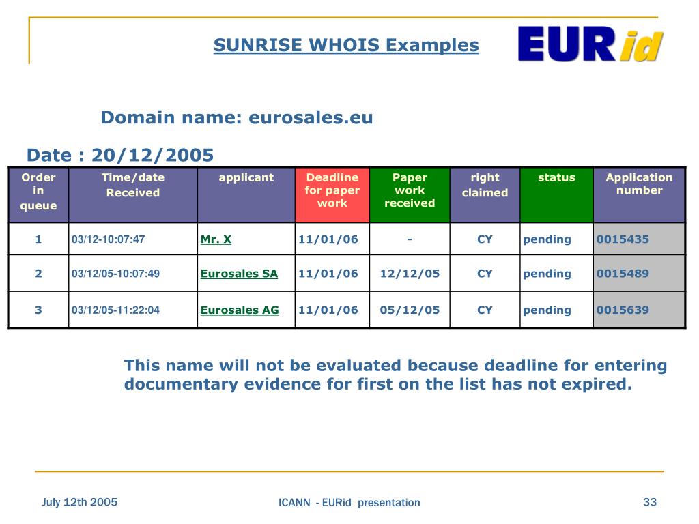Image resolution: width=699 pixels, height=524 pixels.
Task: Click the 'Paper work received' header
Action: click(410, 195)
